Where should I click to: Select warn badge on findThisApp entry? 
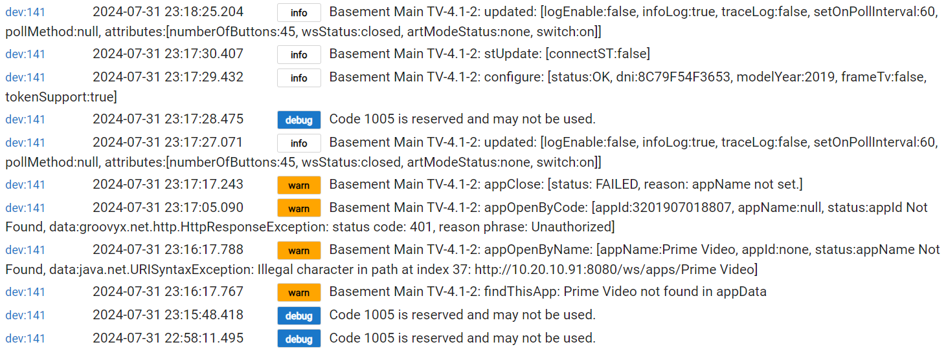pos(299,293)
